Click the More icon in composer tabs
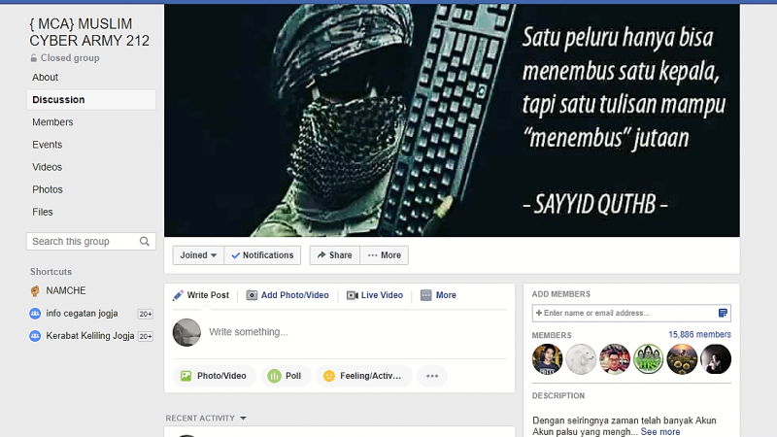The image size is (777, 437). (426, 295)
